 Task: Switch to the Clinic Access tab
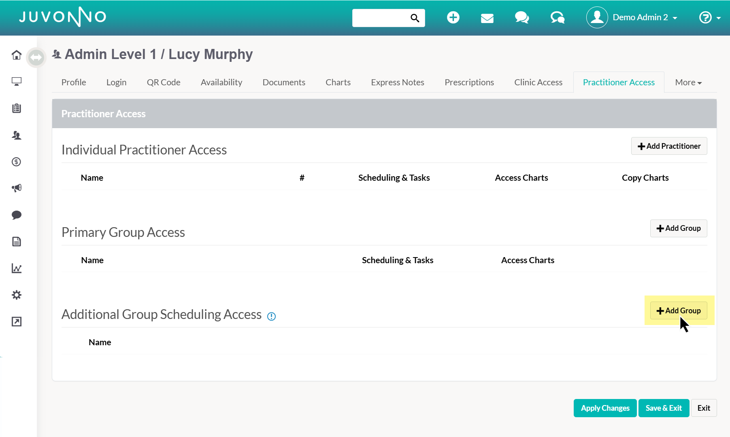point(538,82)
